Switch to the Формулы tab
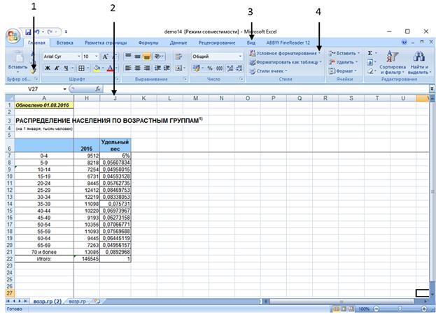436x314 pixels. [148, 43]
